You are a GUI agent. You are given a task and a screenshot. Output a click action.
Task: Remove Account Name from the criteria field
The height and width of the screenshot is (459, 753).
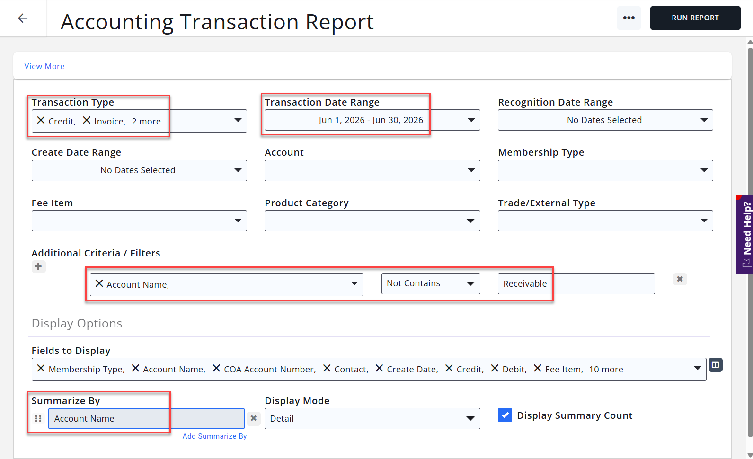99,283
